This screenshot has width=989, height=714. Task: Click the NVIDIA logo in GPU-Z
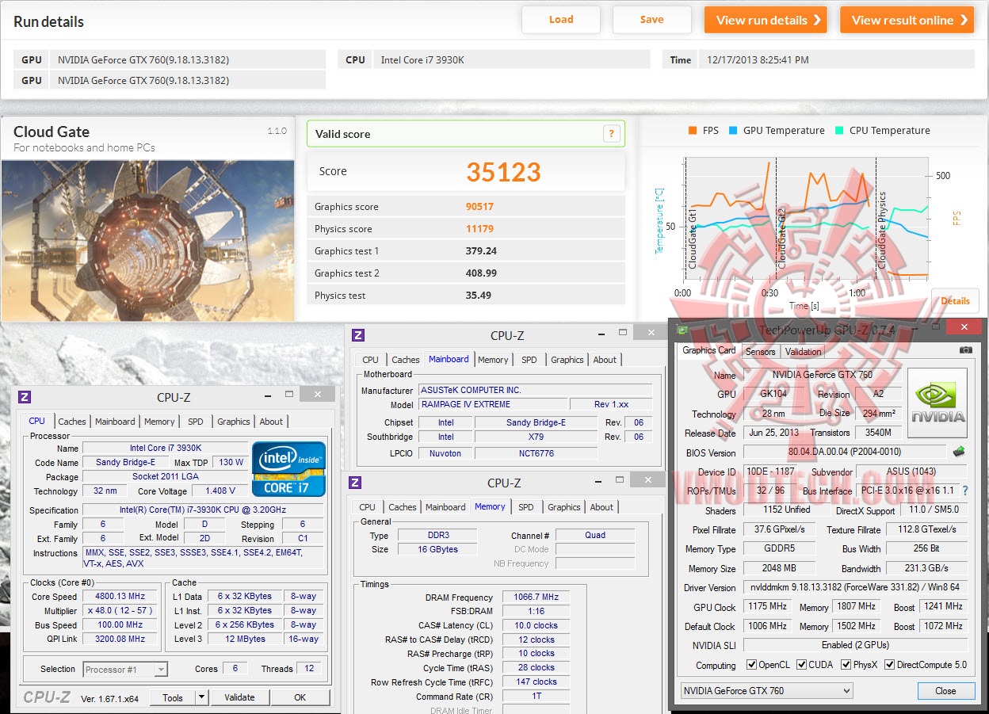[937, 403]
